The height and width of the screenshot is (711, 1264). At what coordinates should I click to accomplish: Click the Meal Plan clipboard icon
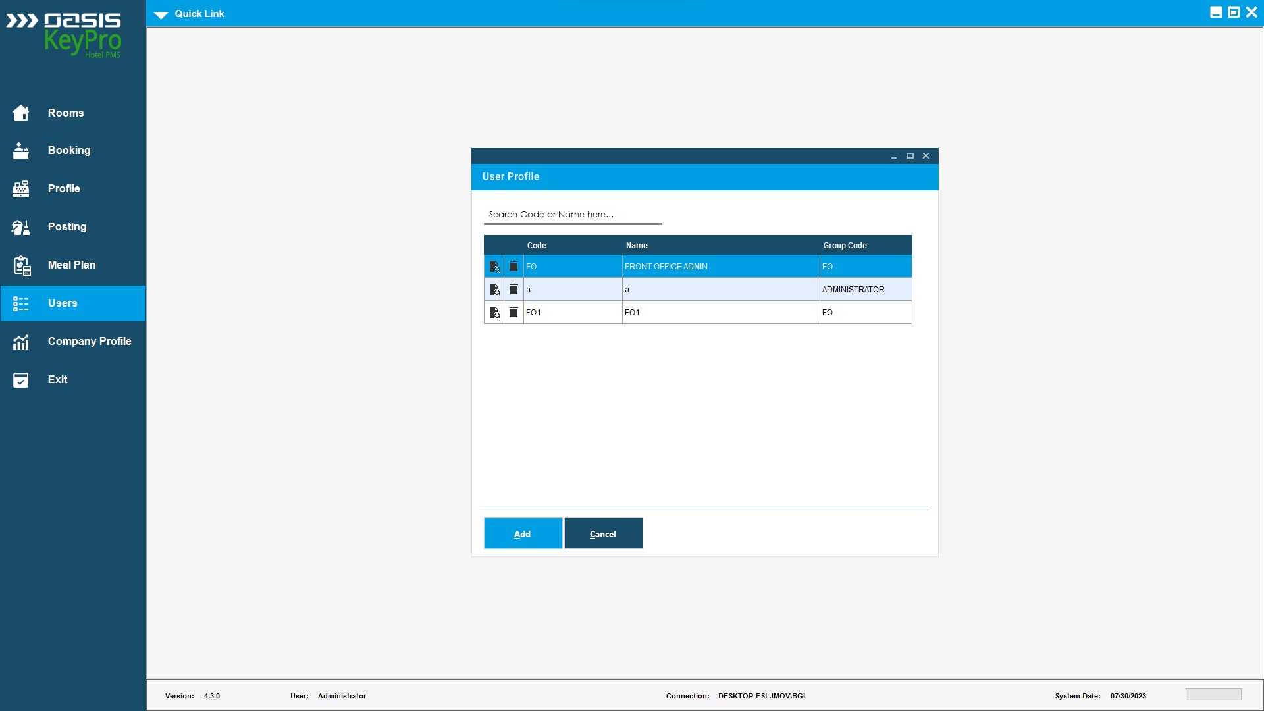pos(21,265)
